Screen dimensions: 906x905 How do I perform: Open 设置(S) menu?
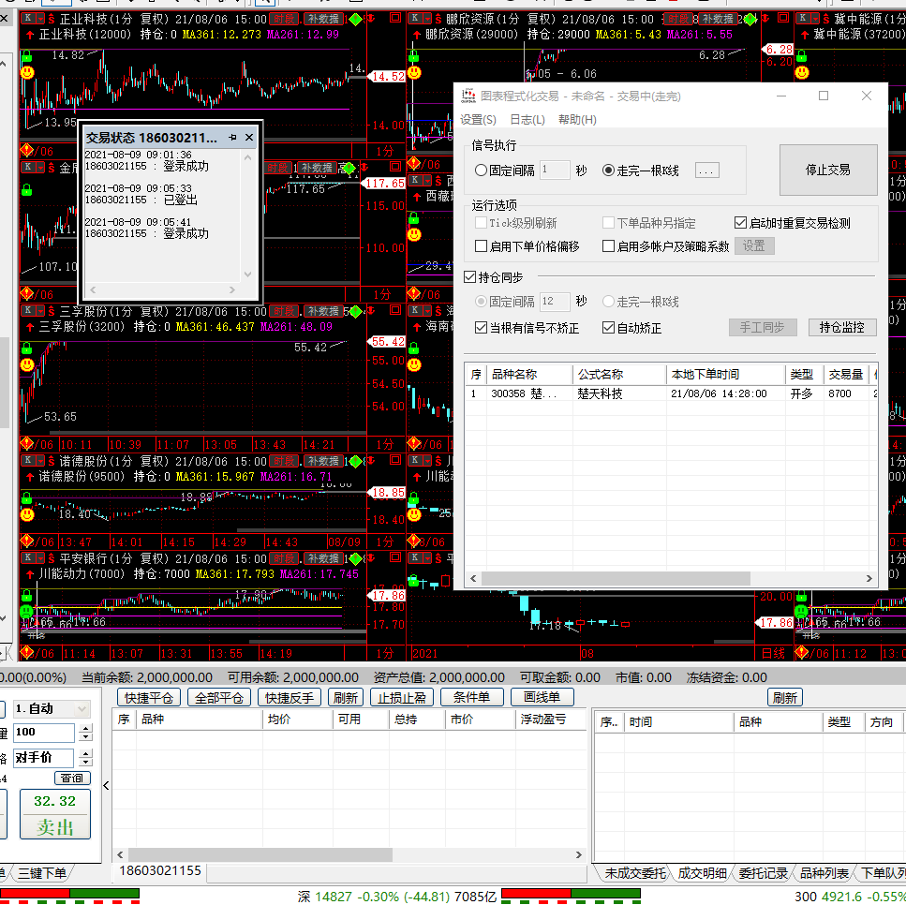tap(478, 119)
